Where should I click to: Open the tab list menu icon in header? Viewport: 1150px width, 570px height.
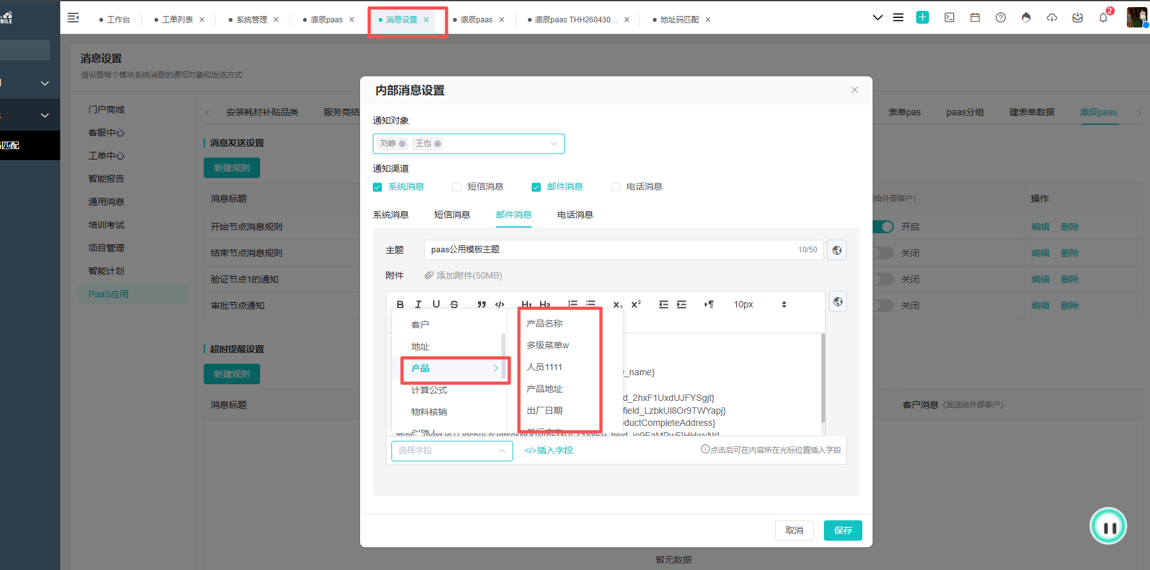click(898, 17)
